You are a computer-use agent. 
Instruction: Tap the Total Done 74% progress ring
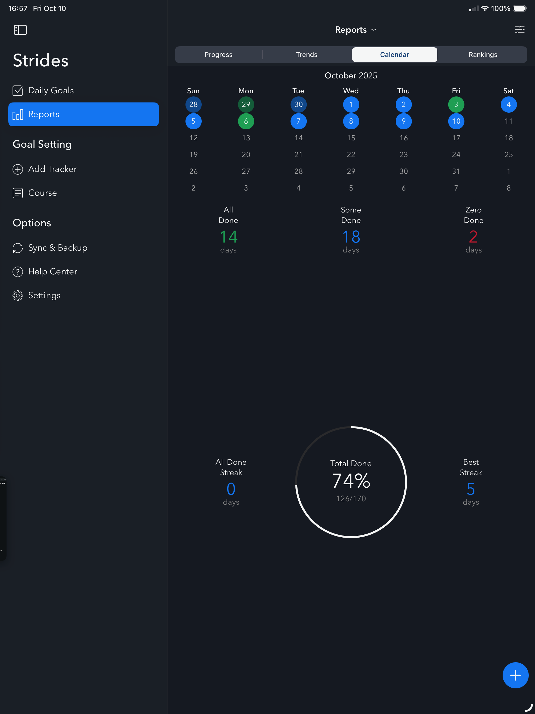[351, 482]
